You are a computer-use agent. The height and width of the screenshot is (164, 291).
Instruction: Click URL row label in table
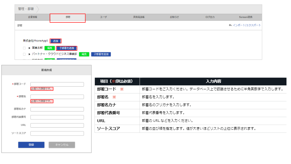pos(101,121)
